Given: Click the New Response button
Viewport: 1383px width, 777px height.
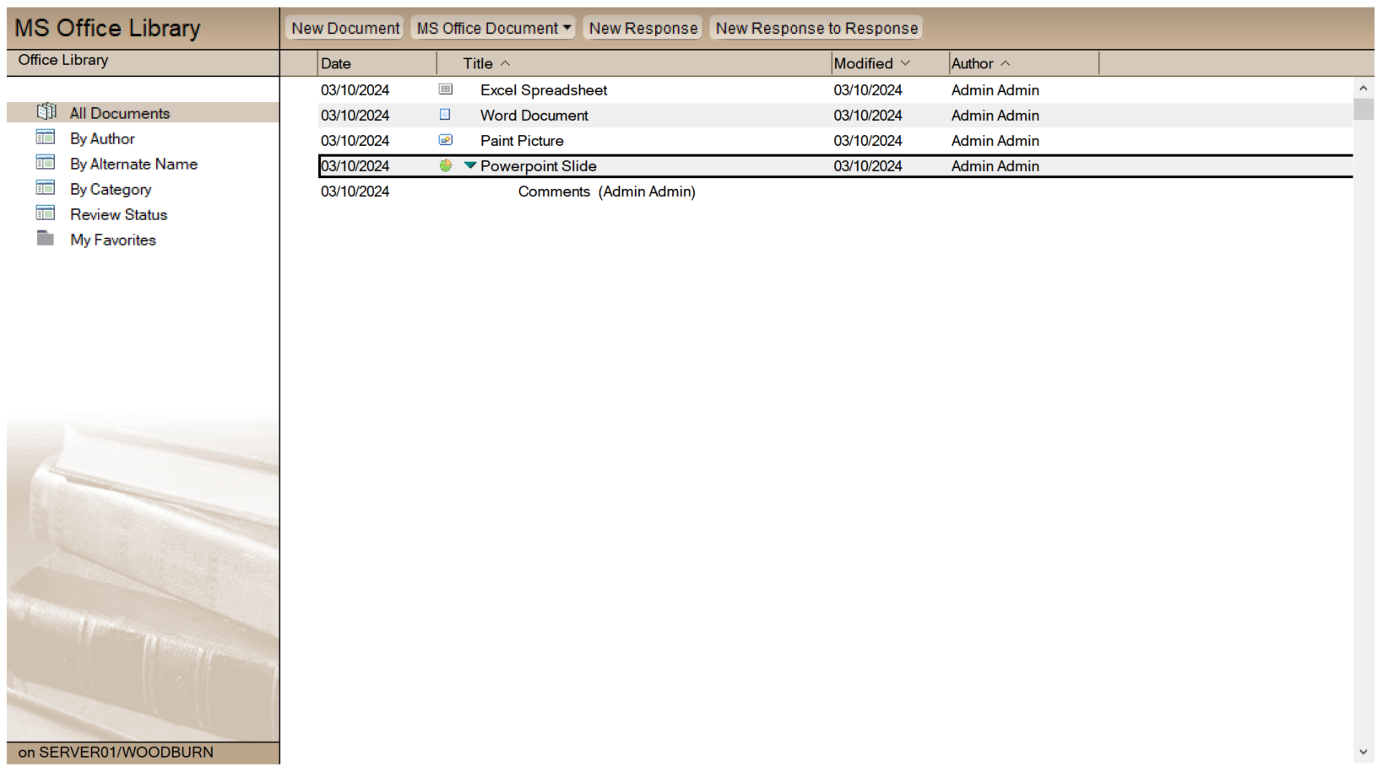Looking at the screenshot, I should click(x=643, y=28).
